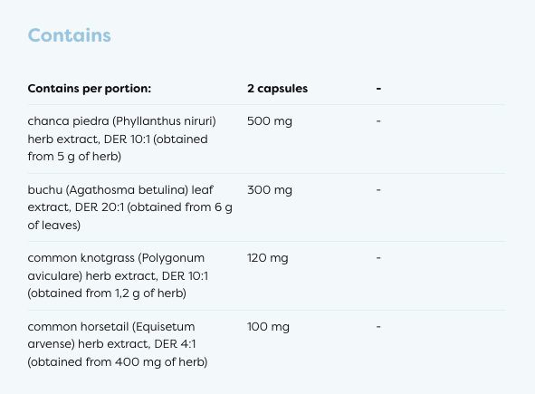The image size is (535, 394).
Task: Click the dash in the buchu row
Action: pos(378,190)
